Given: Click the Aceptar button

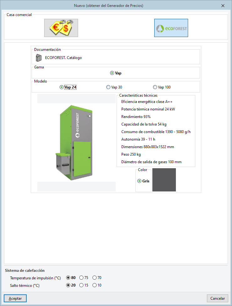Looking at the screenshot, I should click(15, 298).
